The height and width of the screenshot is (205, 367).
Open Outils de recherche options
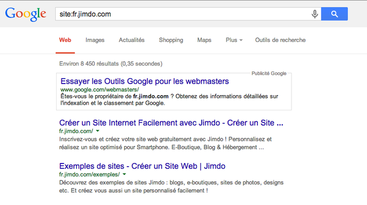[280, 40]
